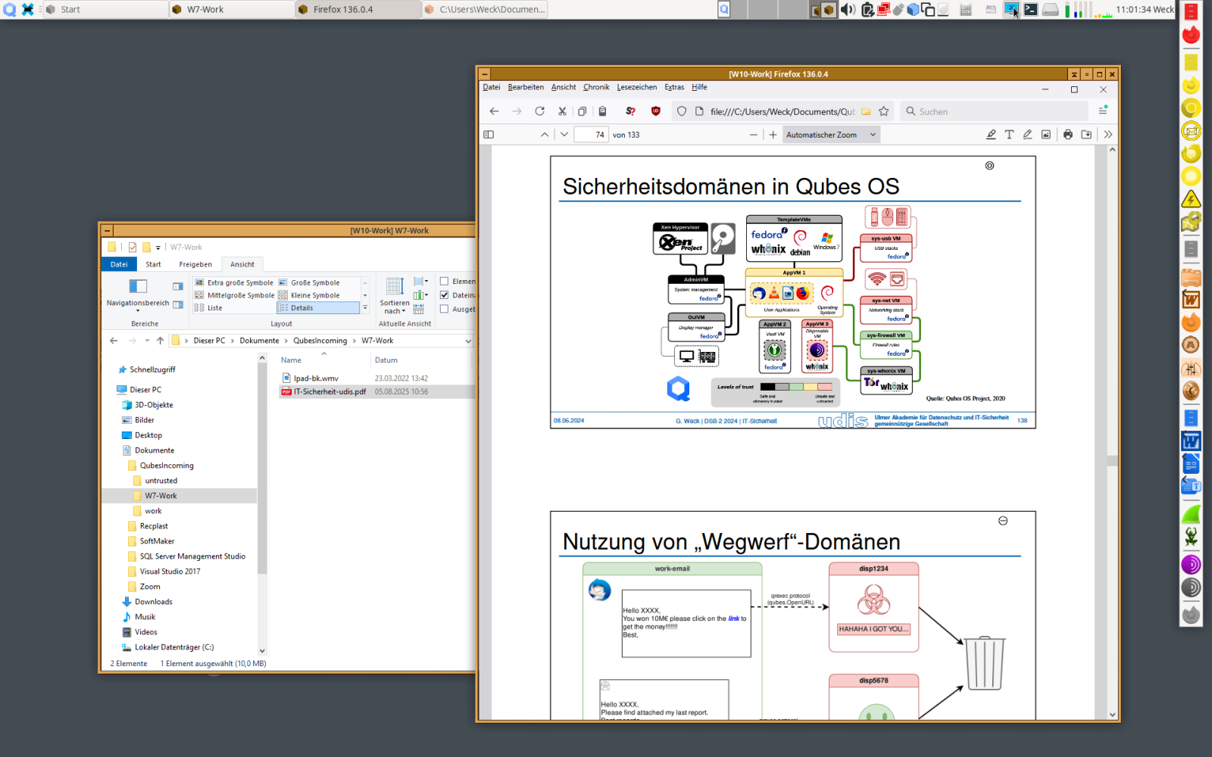1212x757 pixels.
Task: Click the PDF page number field
Action: pos(592,135)
